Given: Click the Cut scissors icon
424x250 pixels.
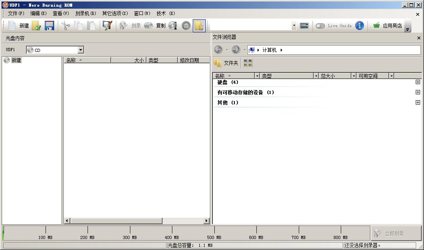Looking at the screenshot, I should [65, 26].
